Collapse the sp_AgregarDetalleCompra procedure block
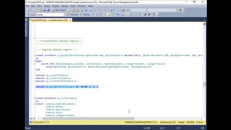Screen dimensions: 231x130 (35, 55)
